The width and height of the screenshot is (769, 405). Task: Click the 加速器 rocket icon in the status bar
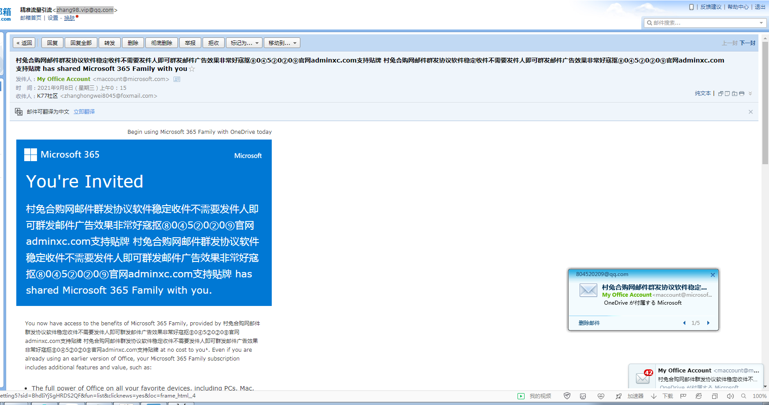[x=618, y=396]
